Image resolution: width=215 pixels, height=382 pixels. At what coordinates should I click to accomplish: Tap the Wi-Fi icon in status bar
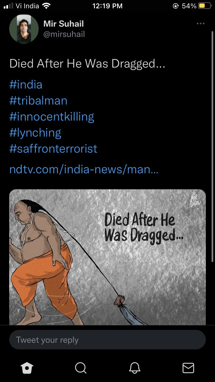pyautogui.click(x=46, y=6)
